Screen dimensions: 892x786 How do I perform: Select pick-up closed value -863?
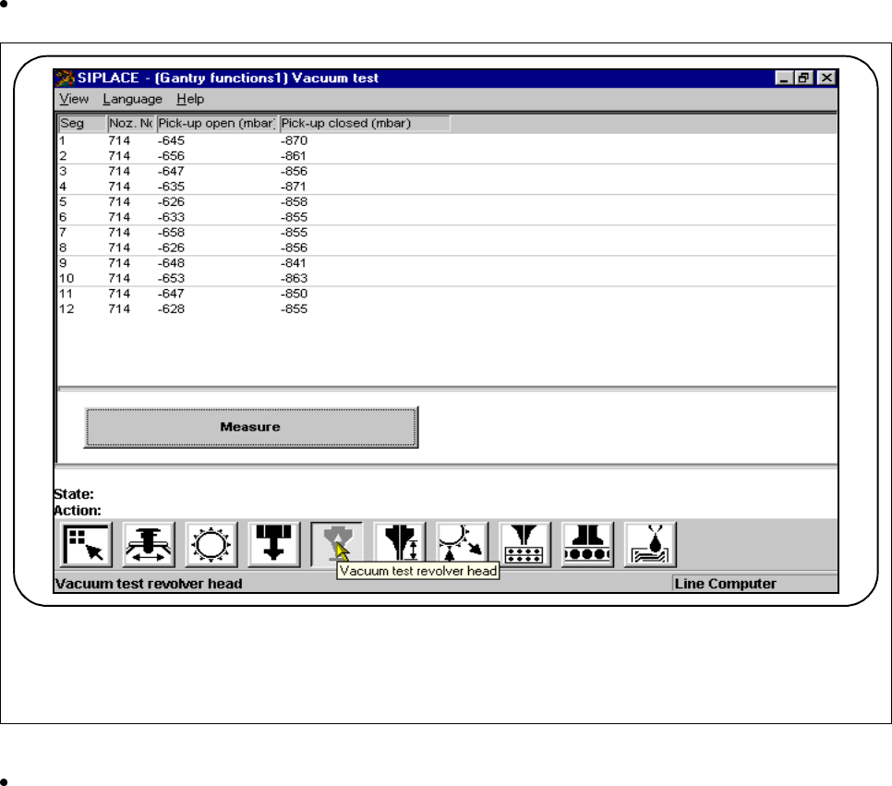(295, 279)
